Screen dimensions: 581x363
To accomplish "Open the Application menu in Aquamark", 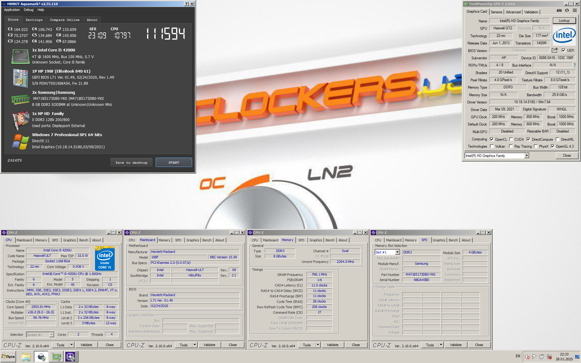I will point(12,10).
